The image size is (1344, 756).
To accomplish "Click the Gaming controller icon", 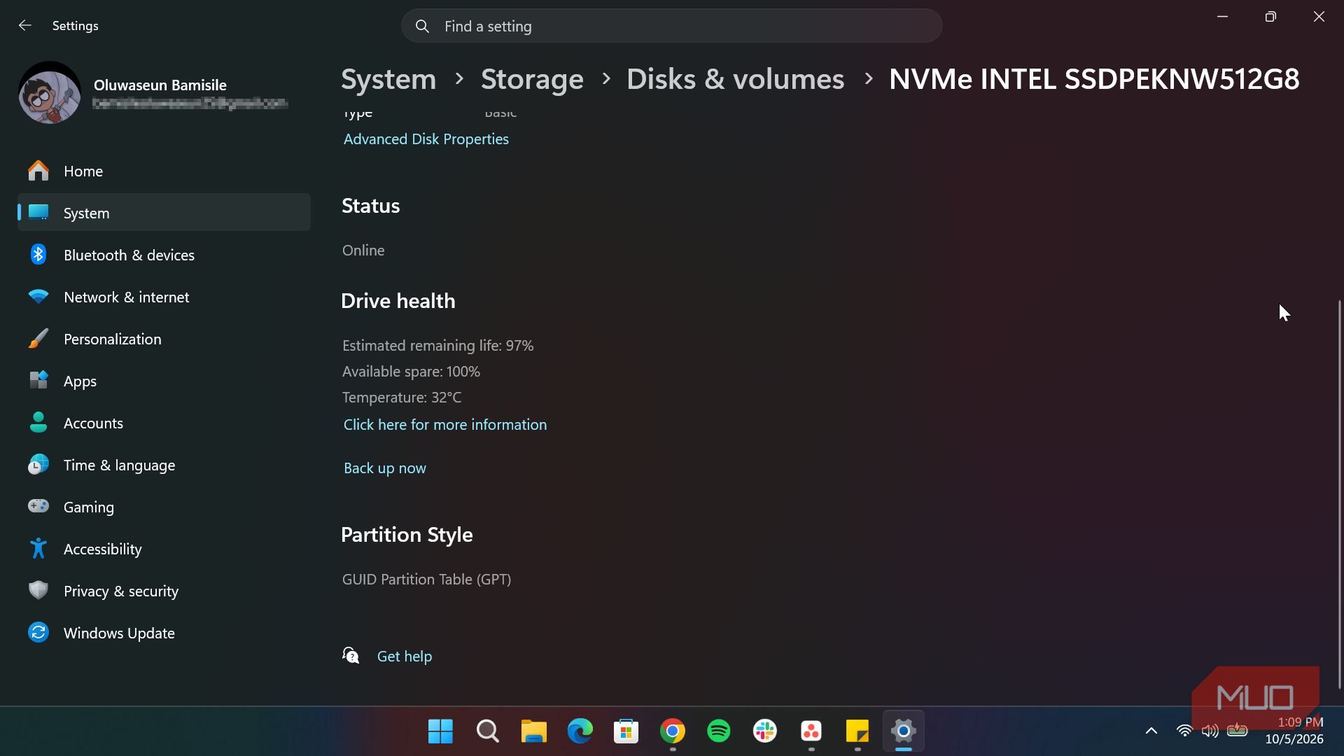I will point(38,506).
